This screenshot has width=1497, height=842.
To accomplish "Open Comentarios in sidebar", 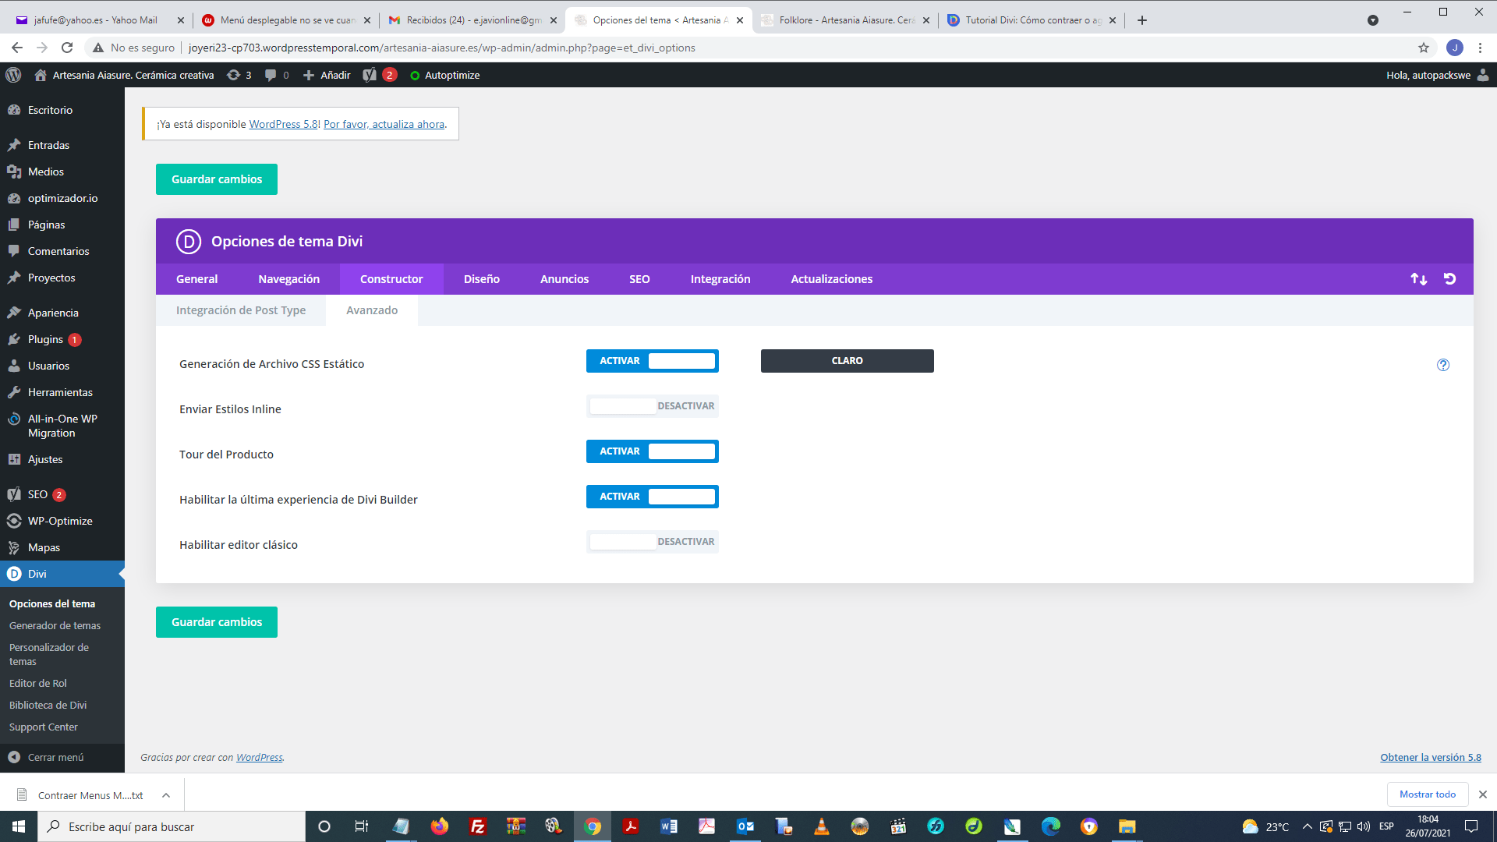I will (x=62, y=251).
